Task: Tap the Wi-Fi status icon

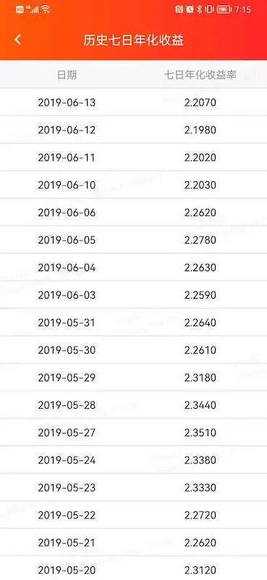Action: [x=46, y=9]
